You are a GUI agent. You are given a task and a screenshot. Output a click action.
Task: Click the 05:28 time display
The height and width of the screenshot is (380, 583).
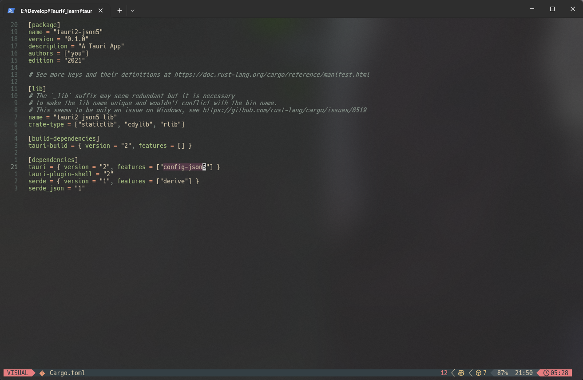(559, 373)
